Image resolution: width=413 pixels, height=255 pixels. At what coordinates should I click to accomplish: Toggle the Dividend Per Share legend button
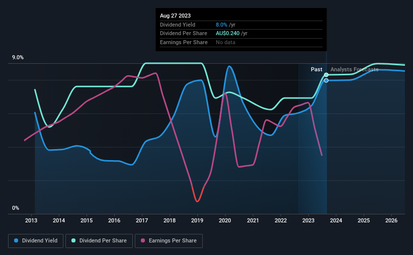coord(99,241)
